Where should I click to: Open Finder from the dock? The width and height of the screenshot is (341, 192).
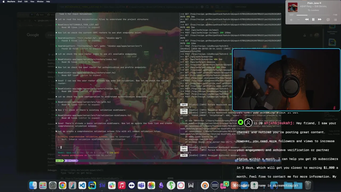coord(33,185)
